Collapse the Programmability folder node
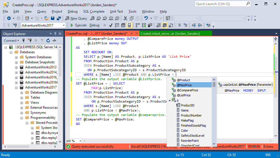Screen dimensions: 280x158 [x=22, y=118]
